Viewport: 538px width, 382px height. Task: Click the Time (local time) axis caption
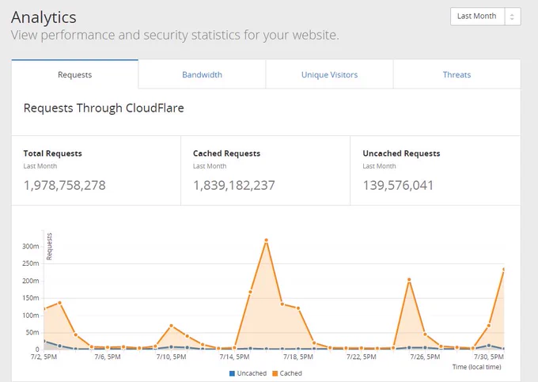[476, 367]
